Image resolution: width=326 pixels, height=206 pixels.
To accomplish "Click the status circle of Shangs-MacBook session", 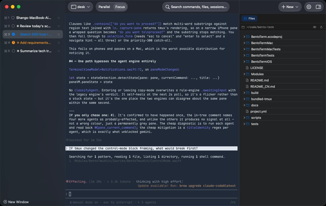I will (x=13, y=18).
